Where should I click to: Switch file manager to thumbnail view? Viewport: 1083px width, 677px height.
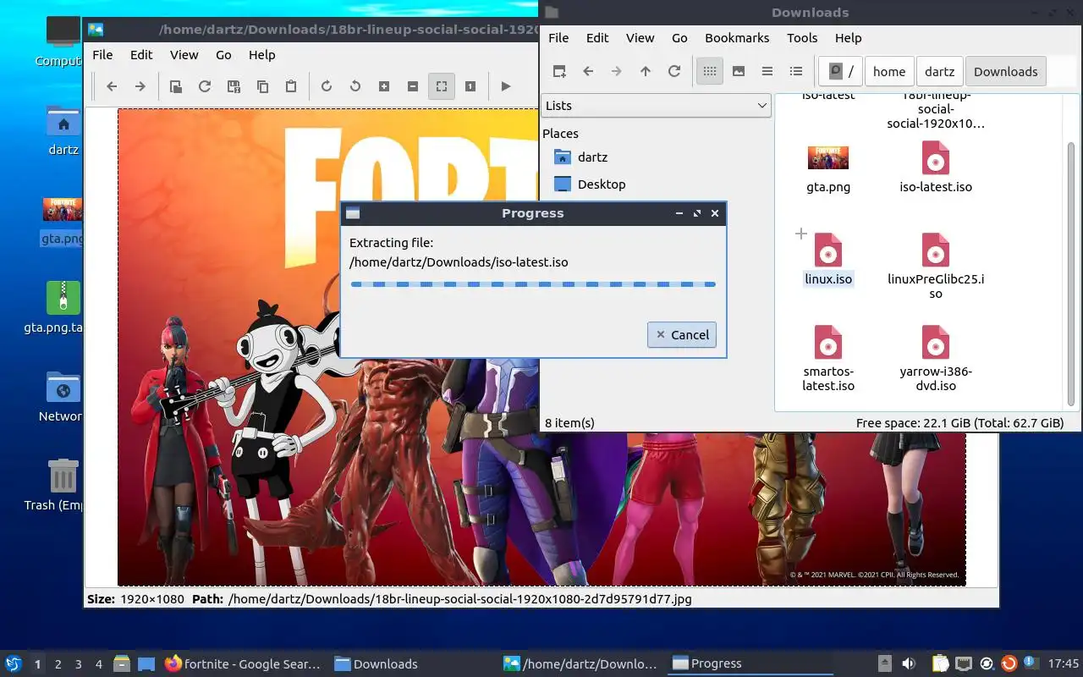point(739,71)
